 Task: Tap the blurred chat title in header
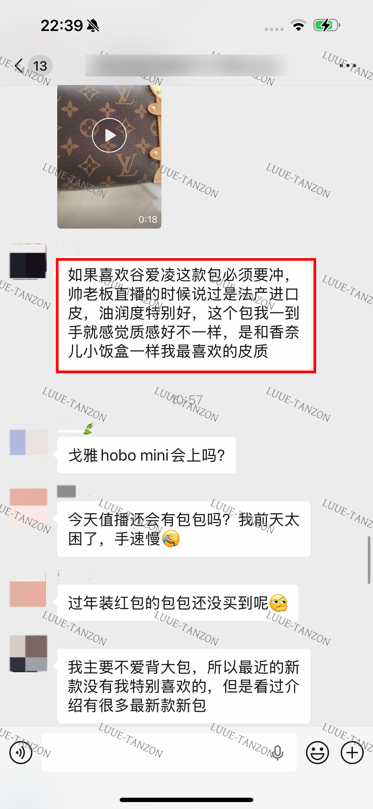click(x=187, y=65)
